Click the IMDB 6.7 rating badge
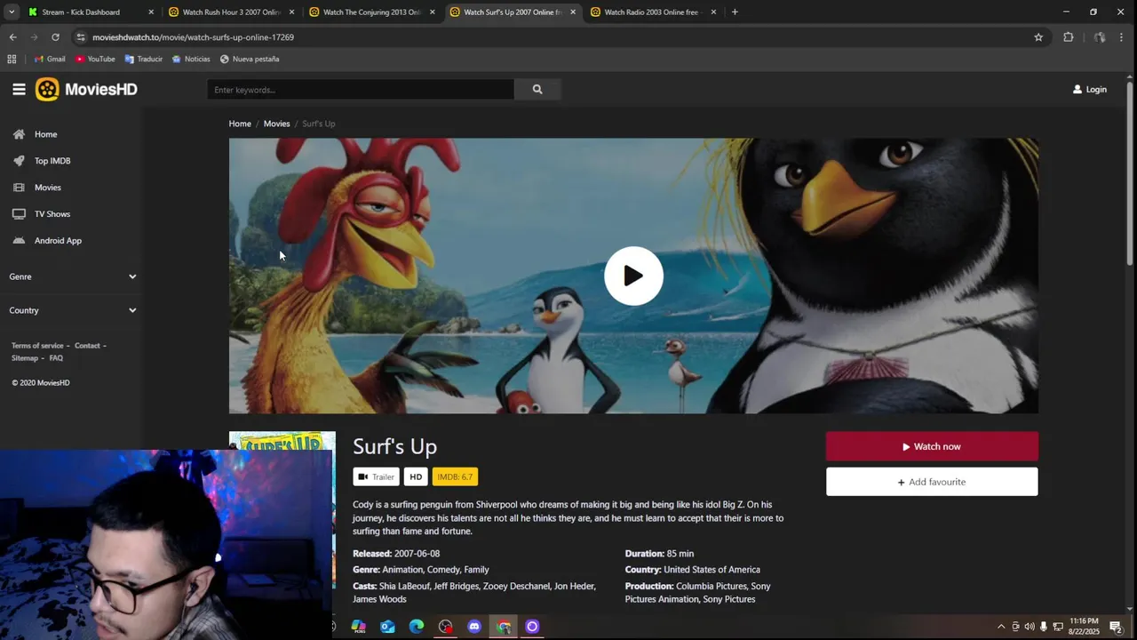Image resolution: width=1137 pixels, height=640 pixels. pos(455,476)
